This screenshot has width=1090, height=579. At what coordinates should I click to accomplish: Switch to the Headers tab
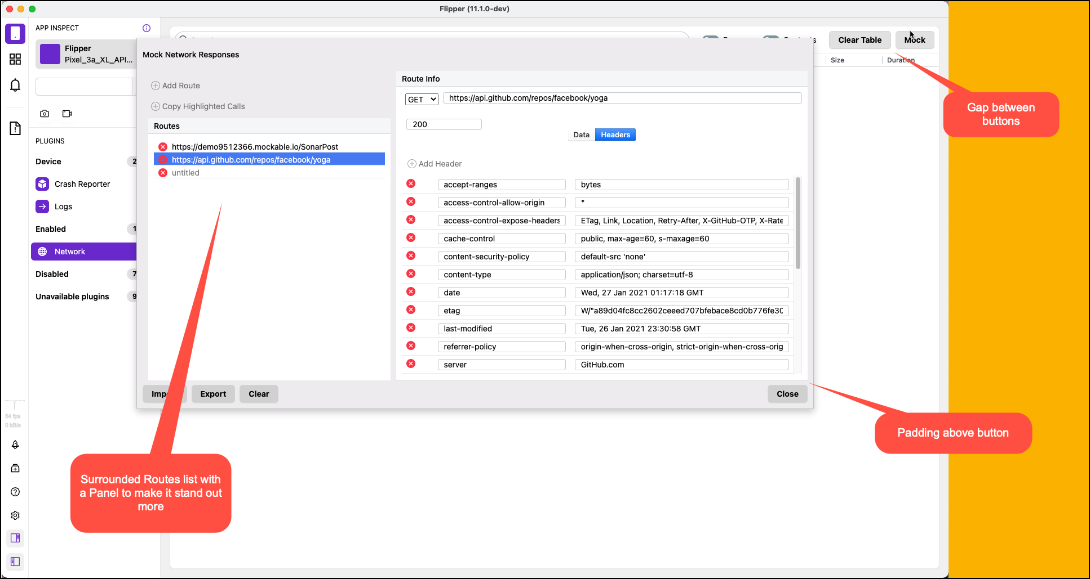tap(615, 135)
